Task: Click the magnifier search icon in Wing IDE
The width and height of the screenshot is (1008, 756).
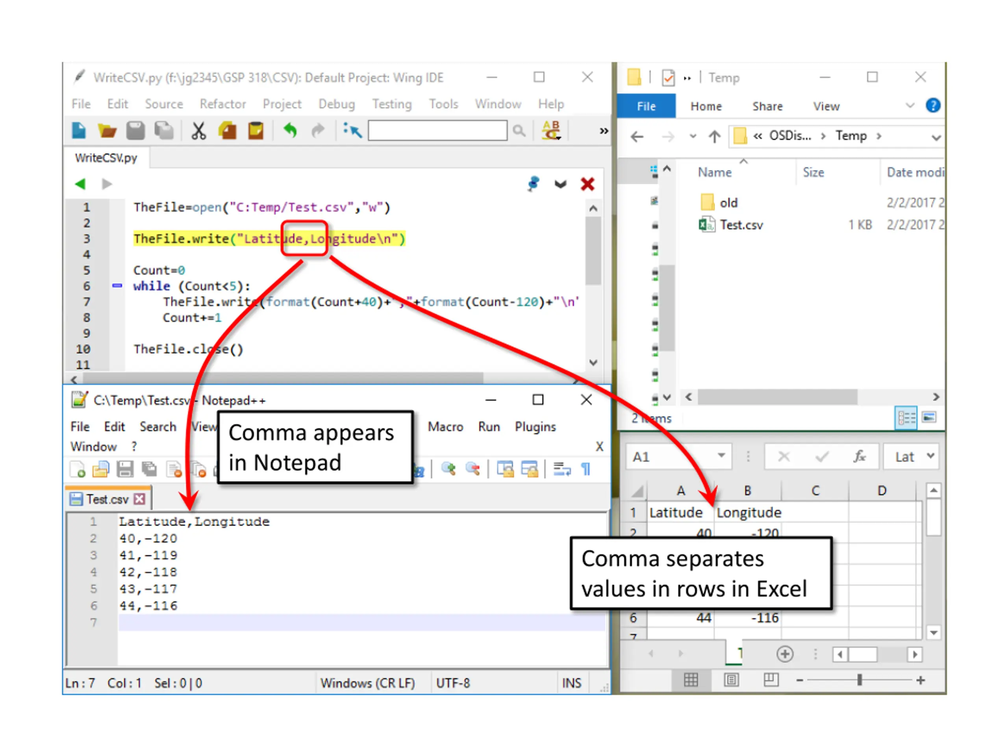Action: (x=519, y=131)
